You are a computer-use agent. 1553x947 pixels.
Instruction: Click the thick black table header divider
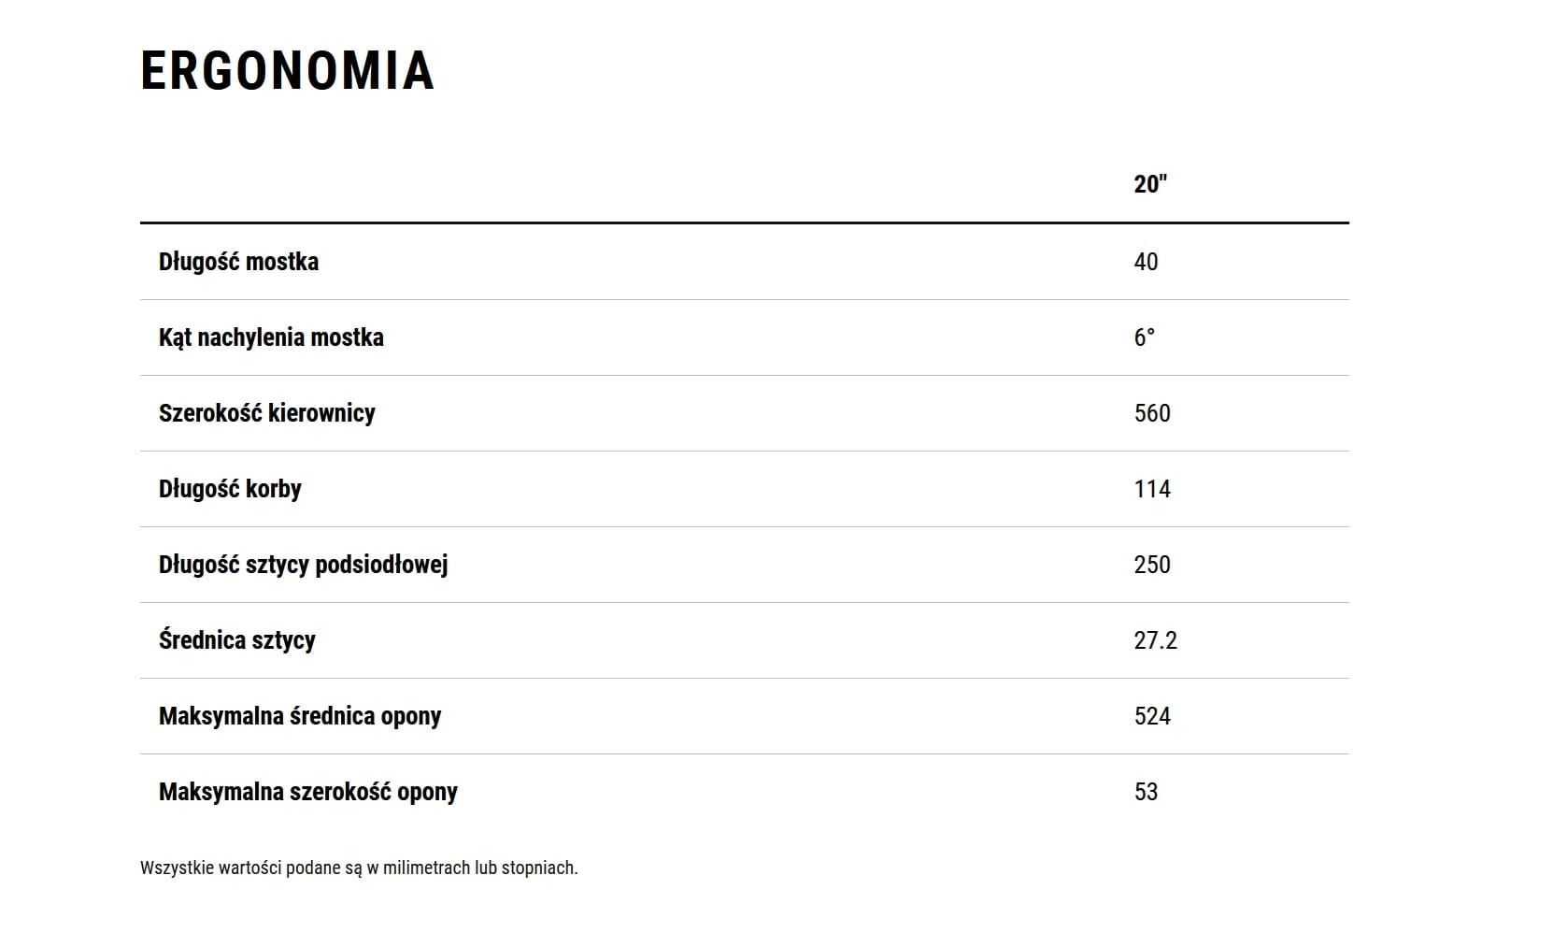pyautogui.click(x=744, y=222)
